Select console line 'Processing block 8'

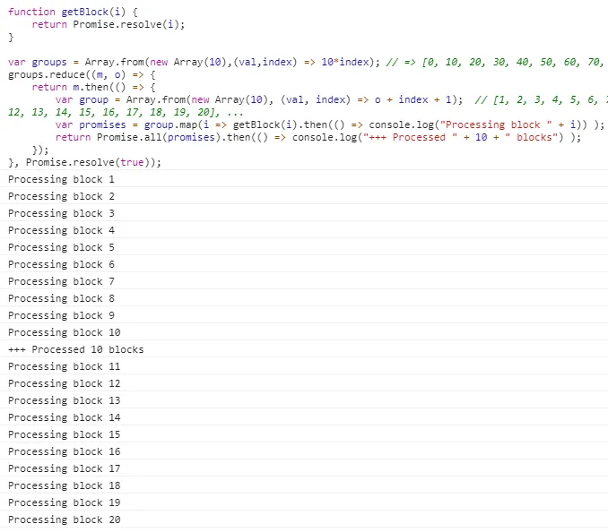(x=304, y=298)
